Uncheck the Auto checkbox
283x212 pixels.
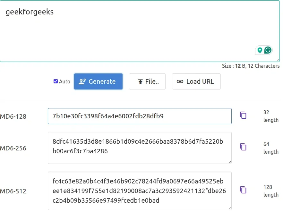coord(56,81)
